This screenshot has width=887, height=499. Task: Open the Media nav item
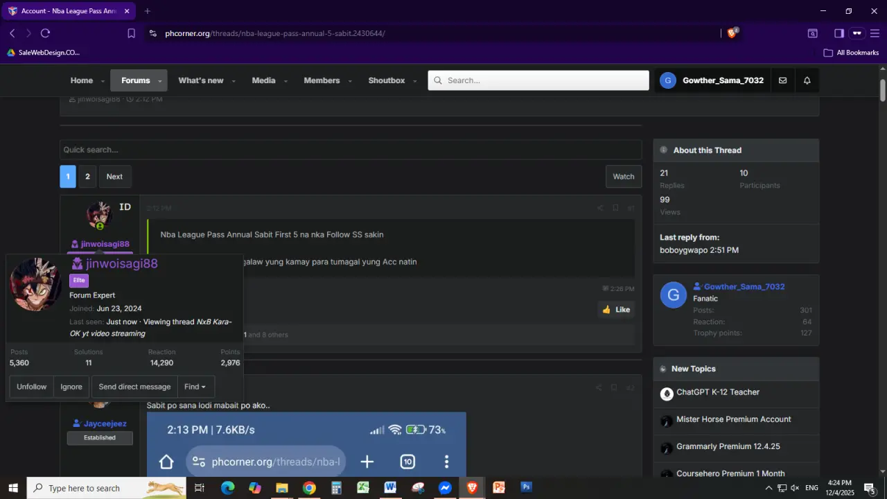tap(263, 80)
